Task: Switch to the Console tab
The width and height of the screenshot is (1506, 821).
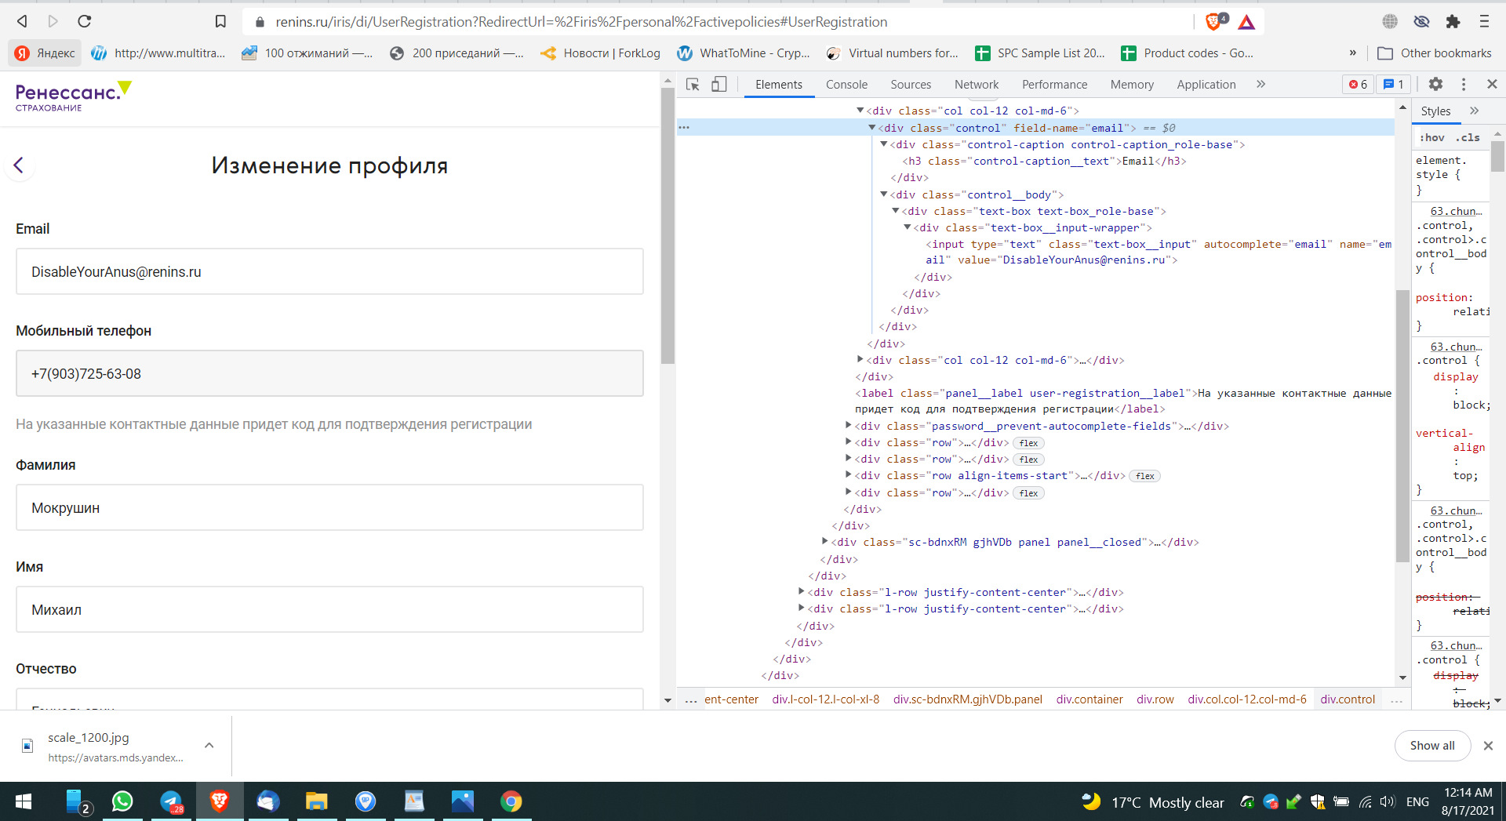Action: coord(846,85)
